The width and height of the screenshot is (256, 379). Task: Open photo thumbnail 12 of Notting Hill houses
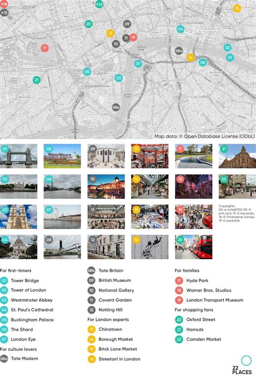[x=106, y=247]
